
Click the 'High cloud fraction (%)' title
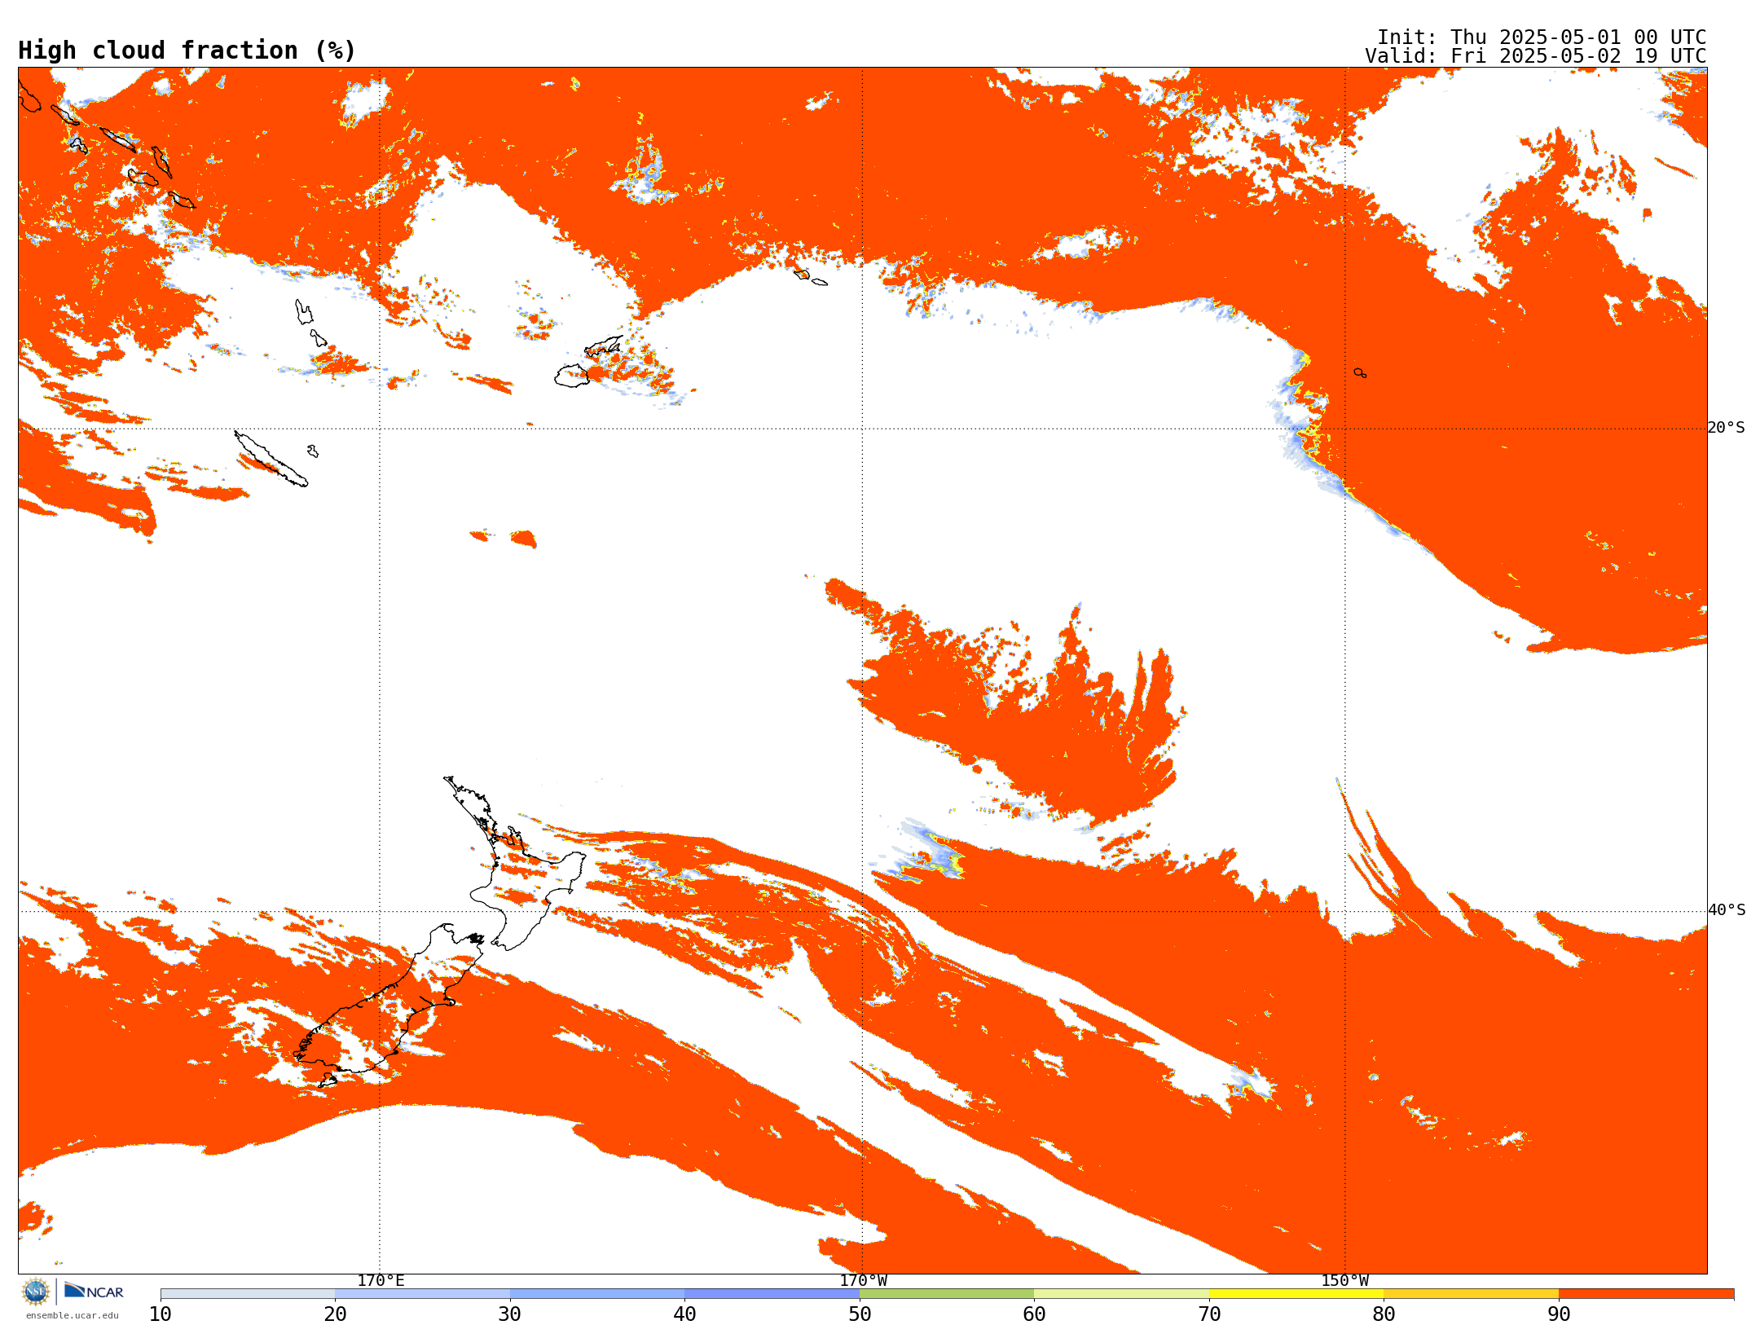click(187, 51)
